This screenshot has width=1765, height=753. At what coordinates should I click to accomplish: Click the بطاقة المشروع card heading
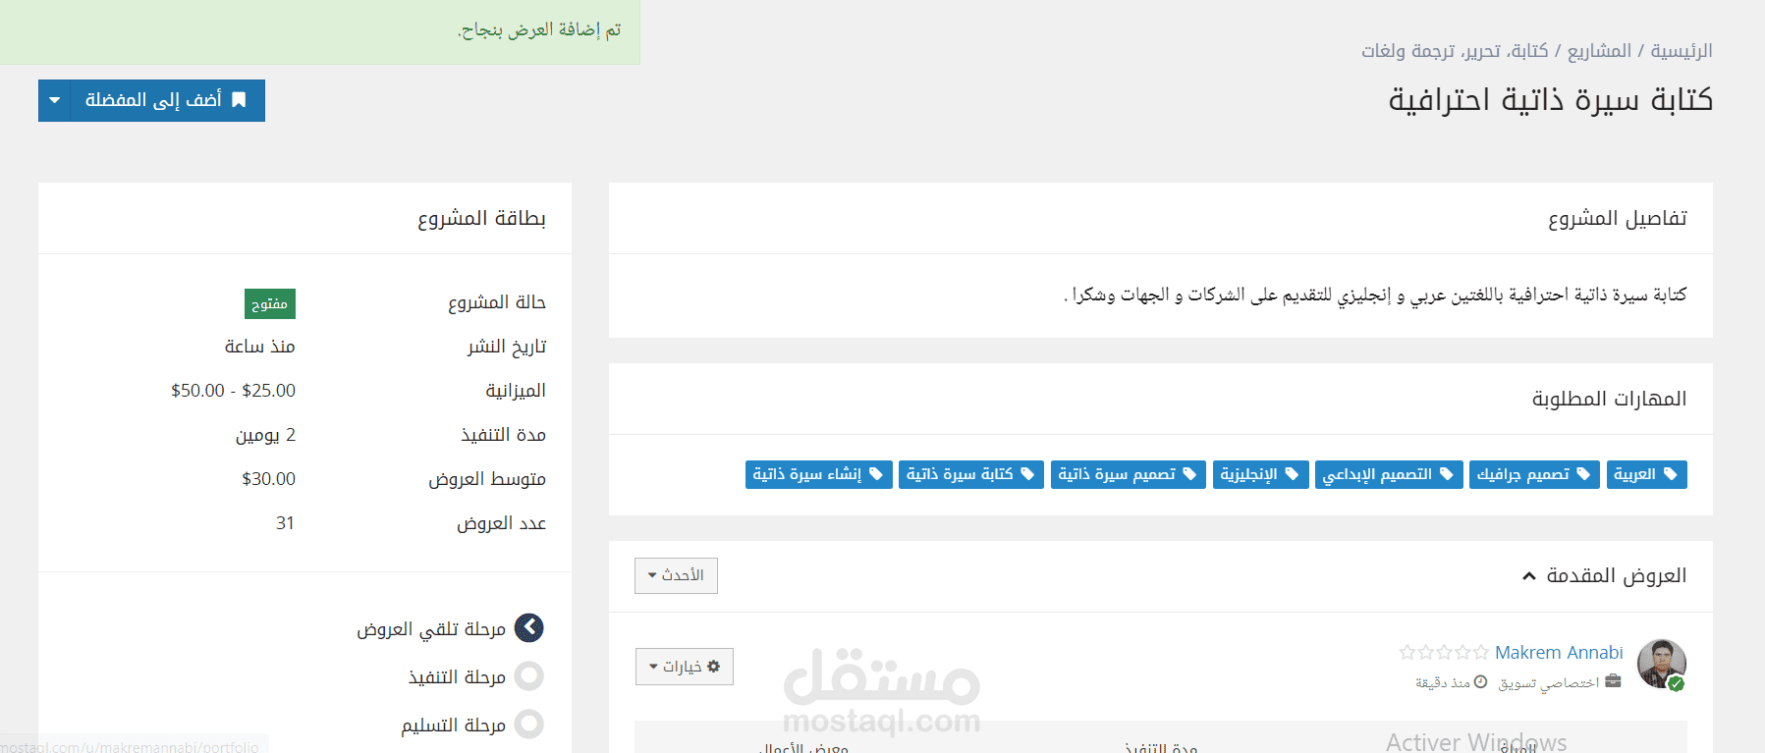[481, 218]
